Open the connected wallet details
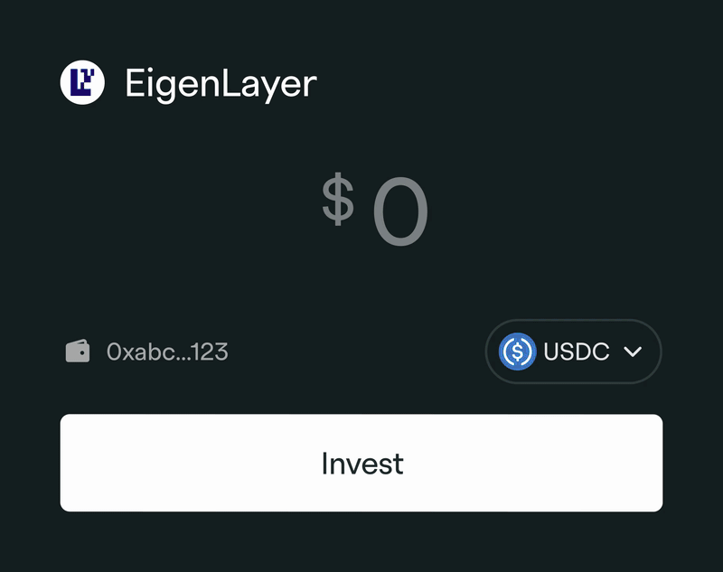Screen dimensions: 723x572 [x=147, y=352]
